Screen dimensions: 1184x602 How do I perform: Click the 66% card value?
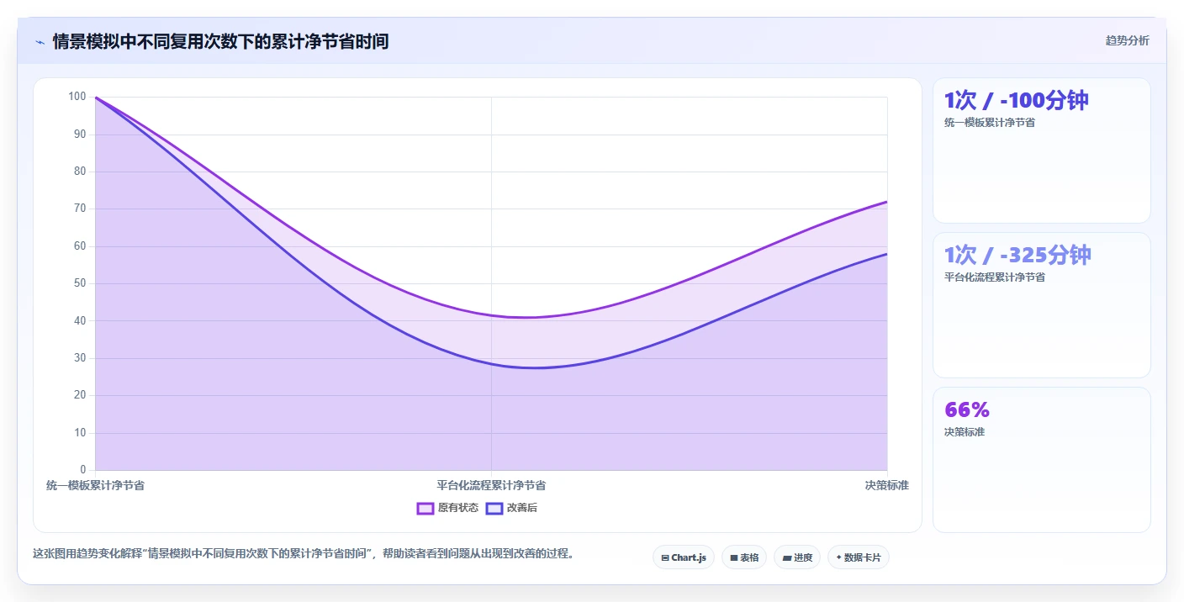click(x=967, y=410)
